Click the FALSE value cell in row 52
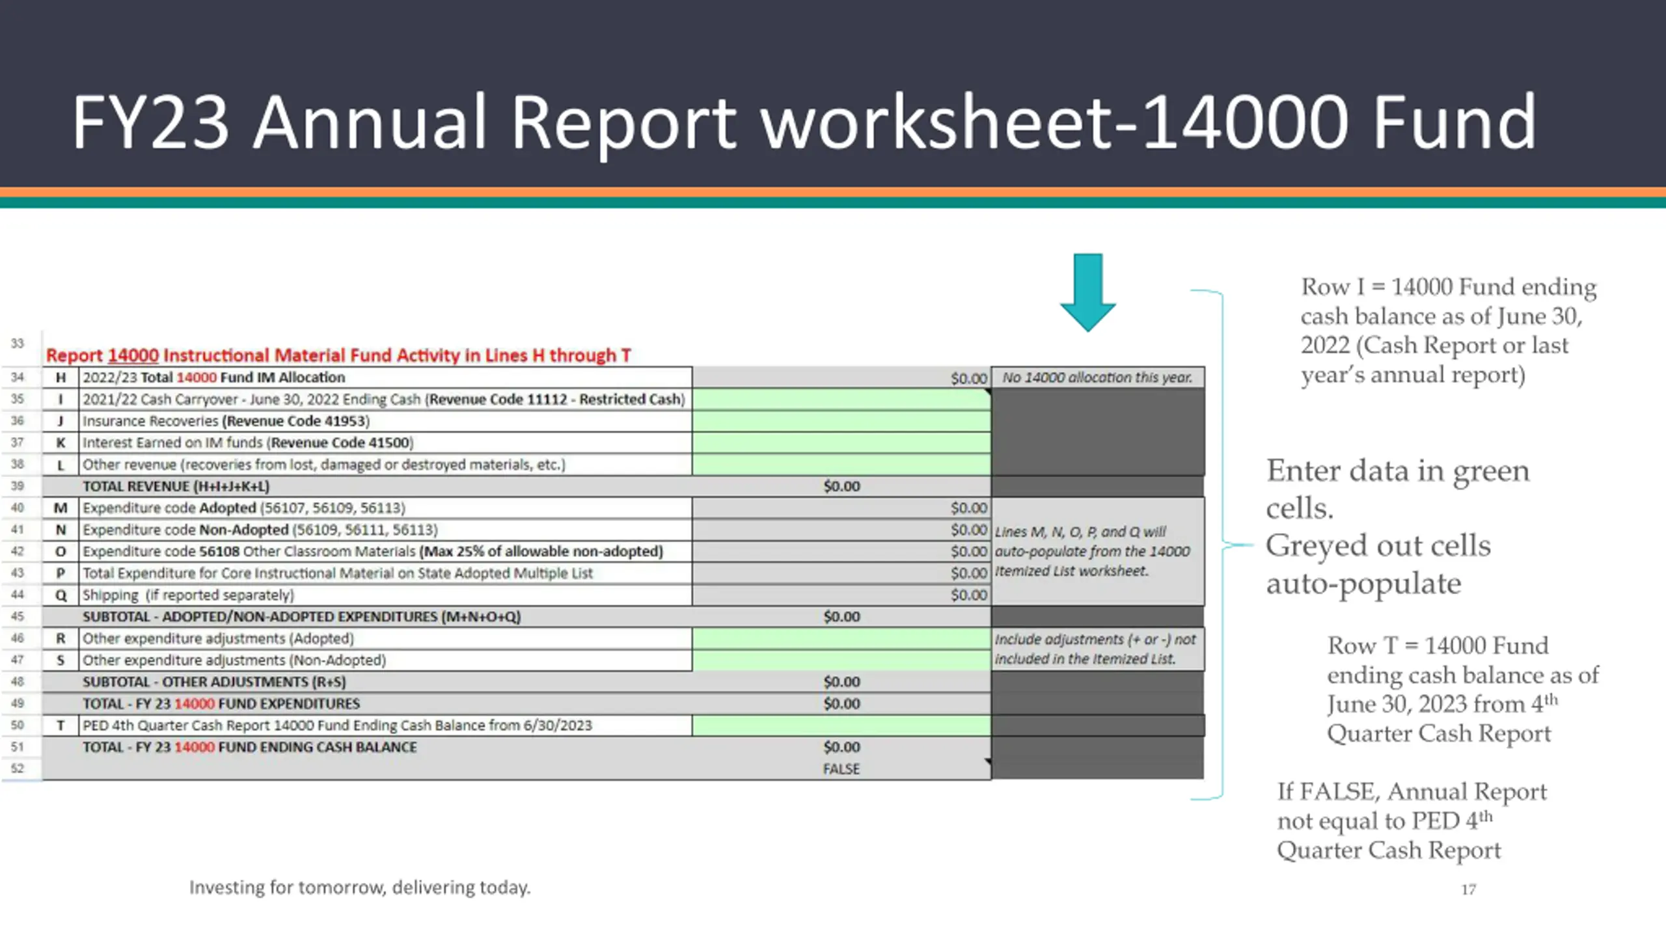Image resolution: width=1666 pixels, height=937 pixels. click(x=841, y=768)
